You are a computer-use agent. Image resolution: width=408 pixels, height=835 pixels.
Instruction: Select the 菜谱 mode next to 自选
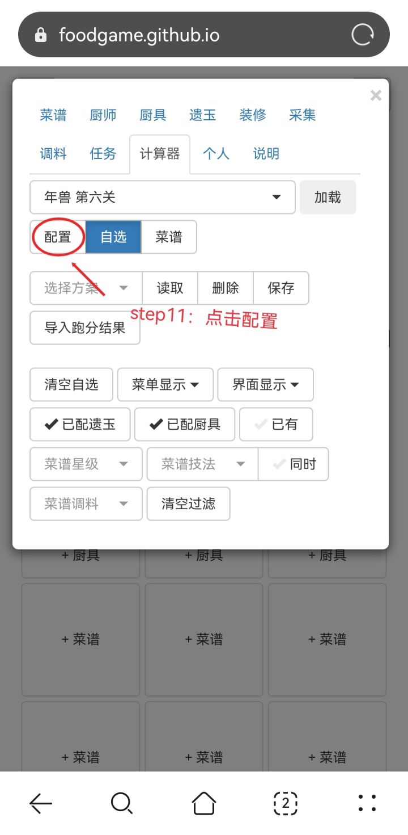(x=169, y=237)
